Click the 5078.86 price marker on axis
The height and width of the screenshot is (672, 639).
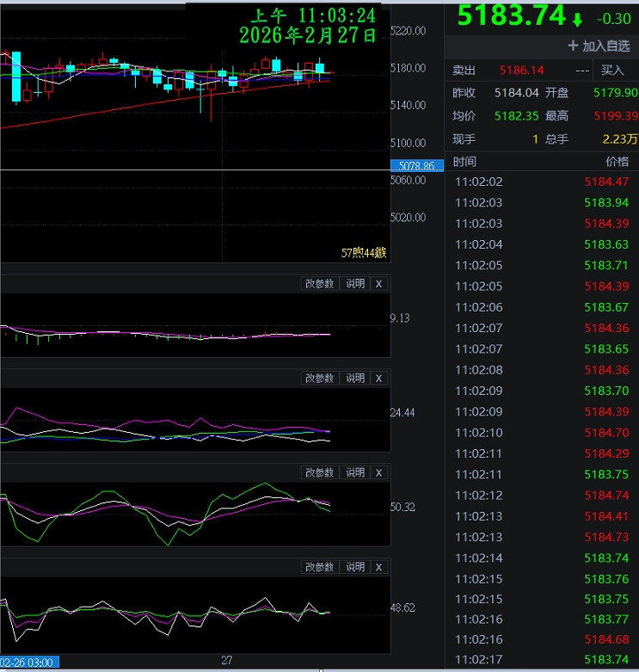click(x=416, y=165)
